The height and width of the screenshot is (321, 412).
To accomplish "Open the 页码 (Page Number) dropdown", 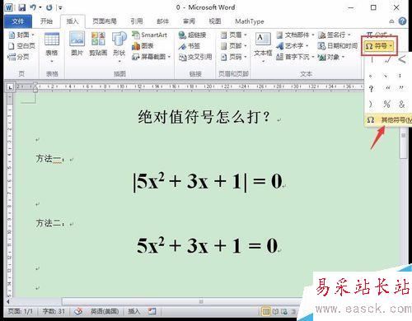I will click(234, 57).
